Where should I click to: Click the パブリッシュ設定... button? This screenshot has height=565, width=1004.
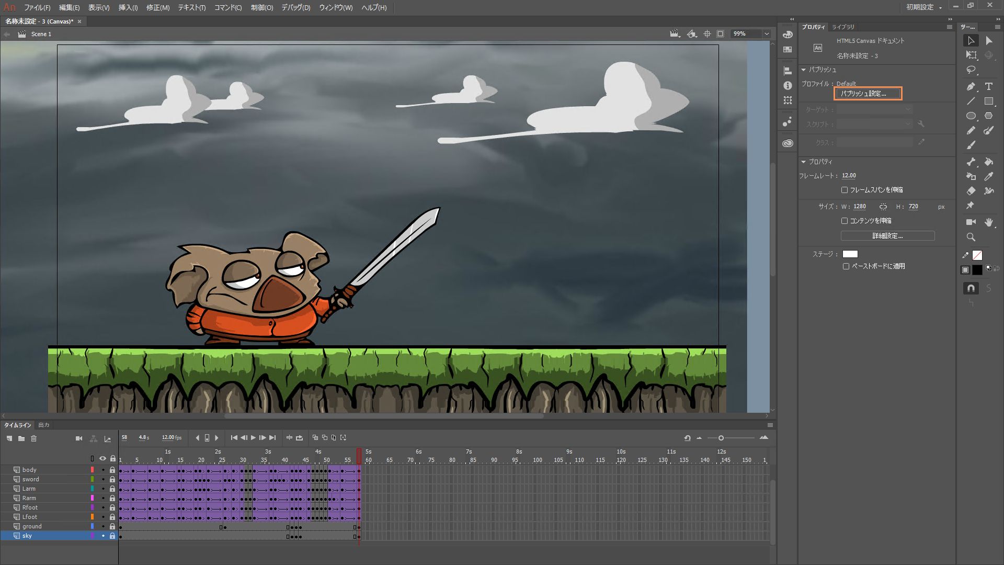[868, 94]
